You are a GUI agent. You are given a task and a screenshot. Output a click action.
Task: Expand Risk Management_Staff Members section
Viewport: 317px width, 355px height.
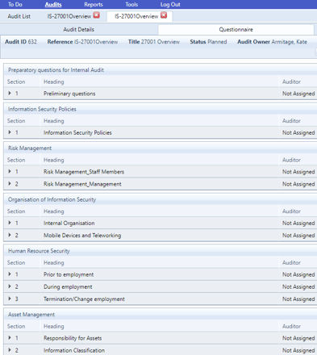[10, 171]
